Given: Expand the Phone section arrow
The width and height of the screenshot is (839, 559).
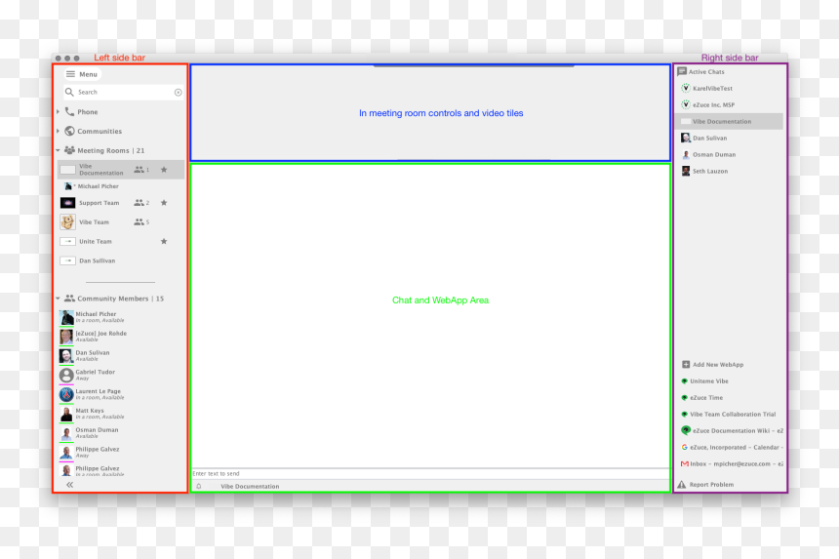Looking at the screenshot, I should pyautogui.click(x=58, y=112).
